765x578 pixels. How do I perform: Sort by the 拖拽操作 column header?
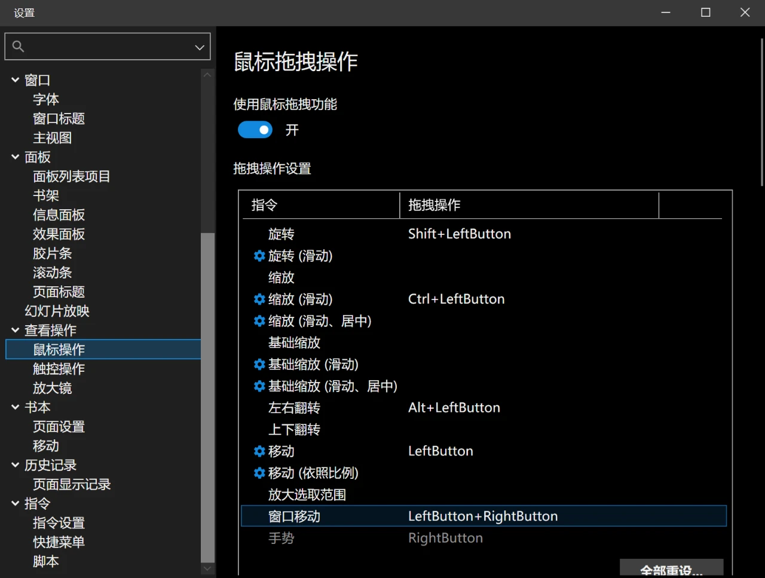point(529,205)
